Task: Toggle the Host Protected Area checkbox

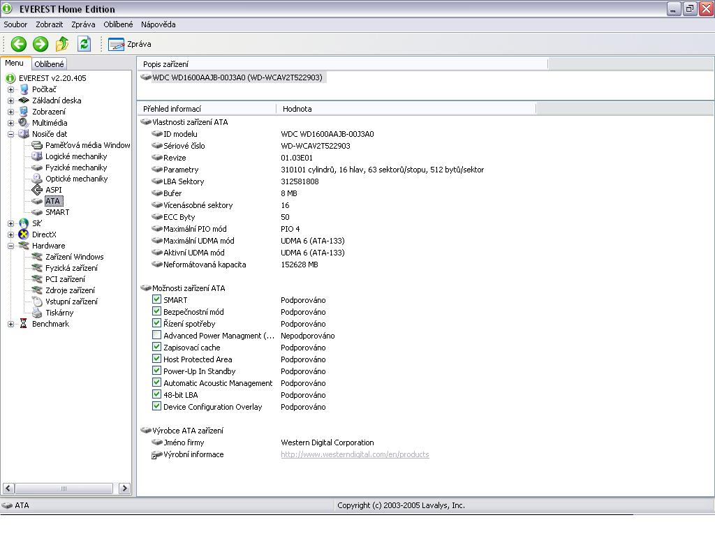Action: click(157, 359)
